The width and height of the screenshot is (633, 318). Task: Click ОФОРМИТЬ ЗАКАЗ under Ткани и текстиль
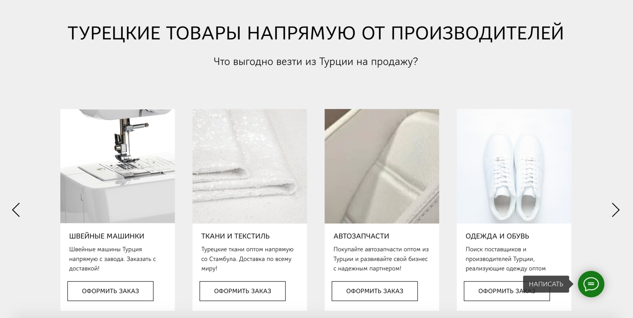tap(243, 291)
